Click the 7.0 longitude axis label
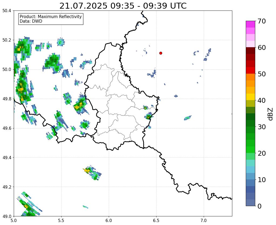The image size is (276, 225). pyautogui.click(x=204, y=220)
